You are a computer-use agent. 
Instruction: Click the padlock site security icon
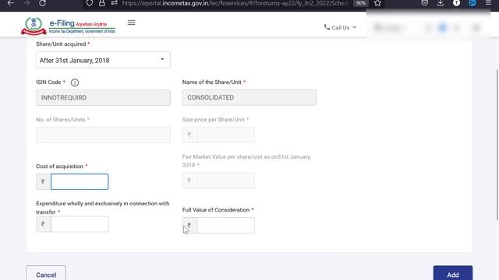click(101, 3)
